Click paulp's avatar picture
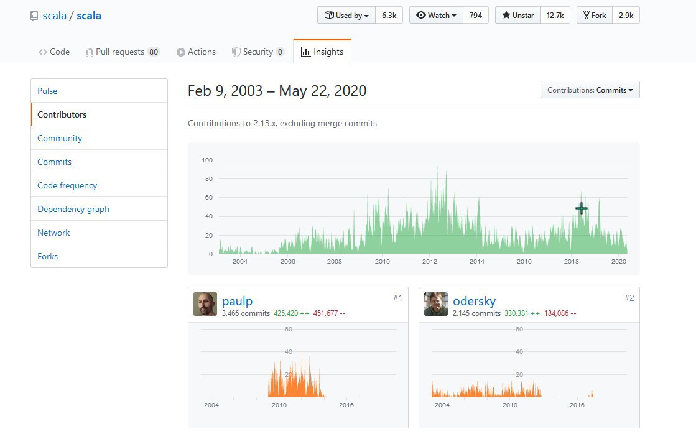Screen dimensions: 696x434 205,304
